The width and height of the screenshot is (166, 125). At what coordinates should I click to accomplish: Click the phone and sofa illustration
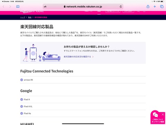coord(41,53)
